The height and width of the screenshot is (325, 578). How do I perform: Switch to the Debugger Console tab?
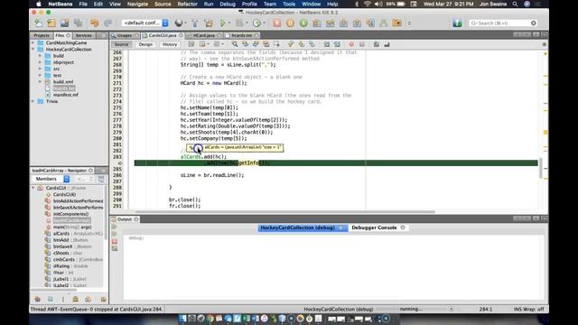374,227
